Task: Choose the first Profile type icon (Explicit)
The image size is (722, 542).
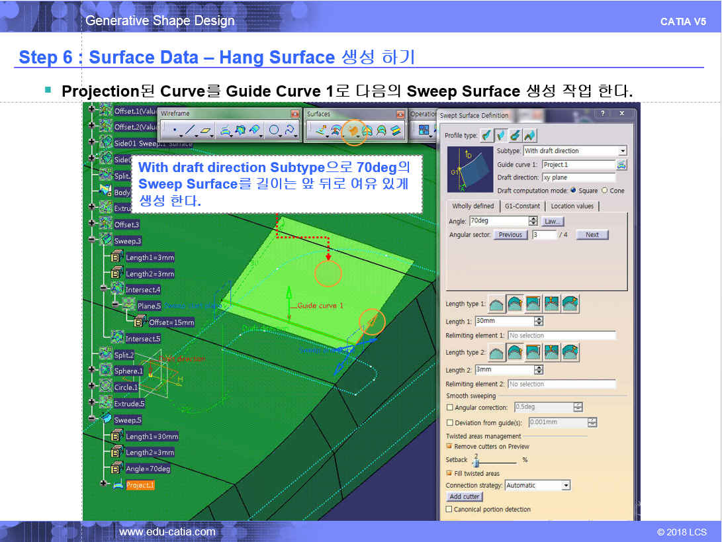Action: pos(487,135)
